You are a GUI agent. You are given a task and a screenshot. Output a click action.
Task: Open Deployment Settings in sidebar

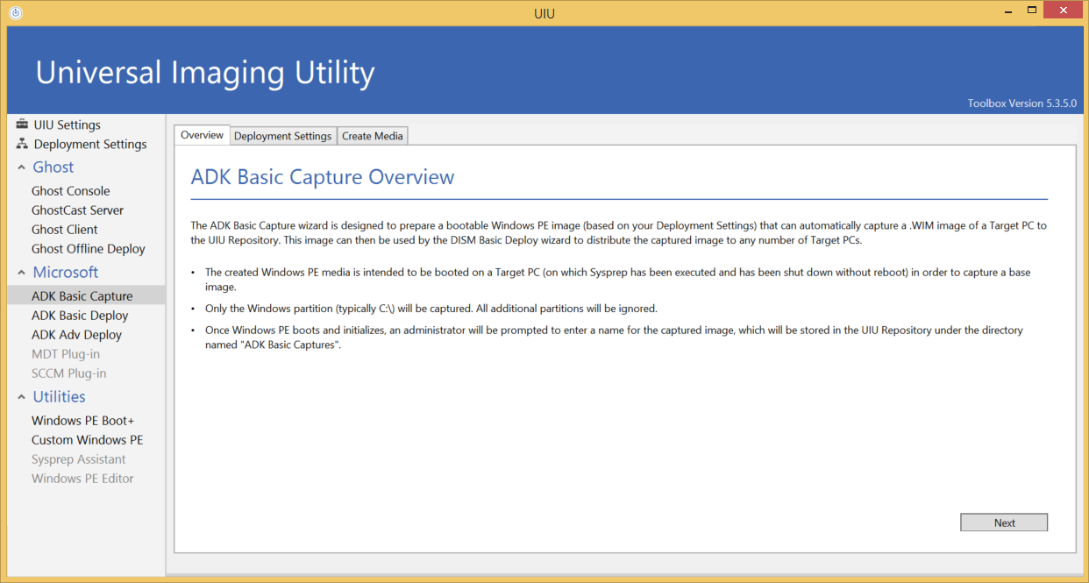point(90,144)
